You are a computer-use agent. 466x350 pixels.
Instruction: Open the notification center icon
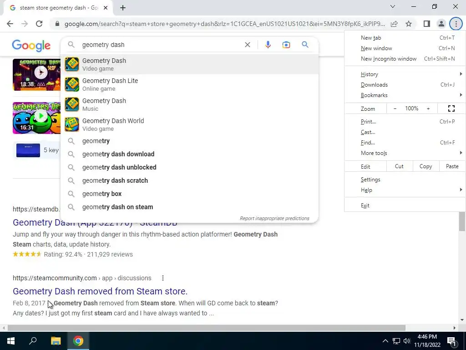(x=451, y=341)
